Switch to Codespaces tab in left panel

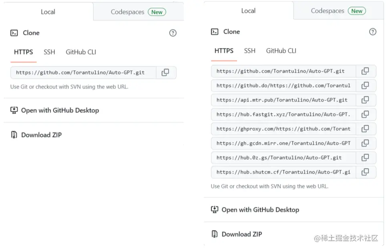click(x=139, y=12)
